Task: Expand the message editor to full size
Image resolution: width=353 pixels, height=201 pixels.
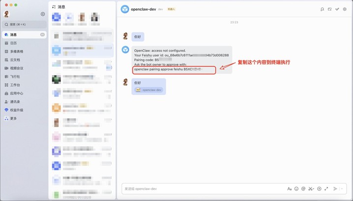Action: (326, 189)
